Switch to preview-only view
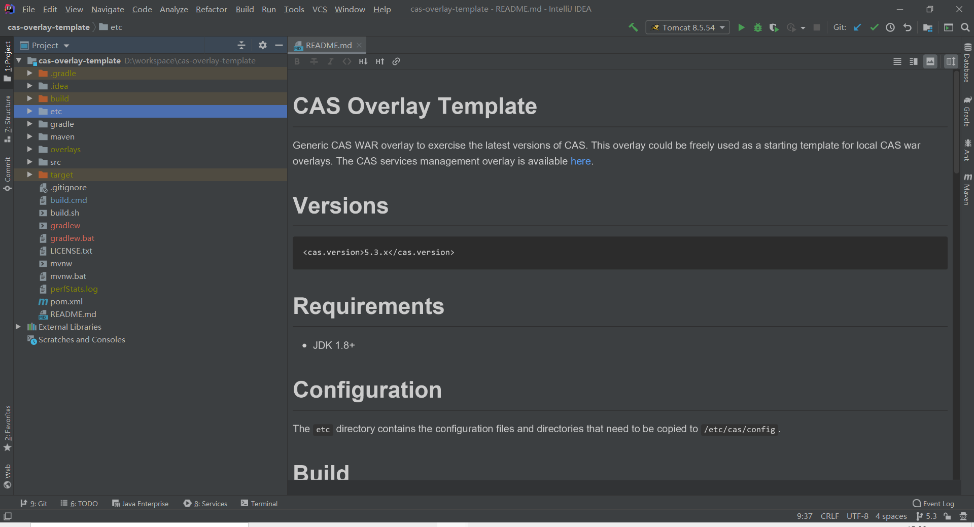The width and height of the screenshot is (974, 527). pyautogui.click(x=930, y=61)
